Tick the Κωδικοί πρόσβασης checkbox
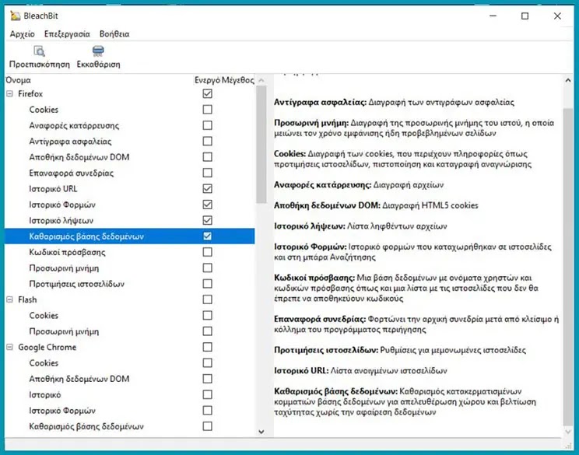 coord(208,252)
